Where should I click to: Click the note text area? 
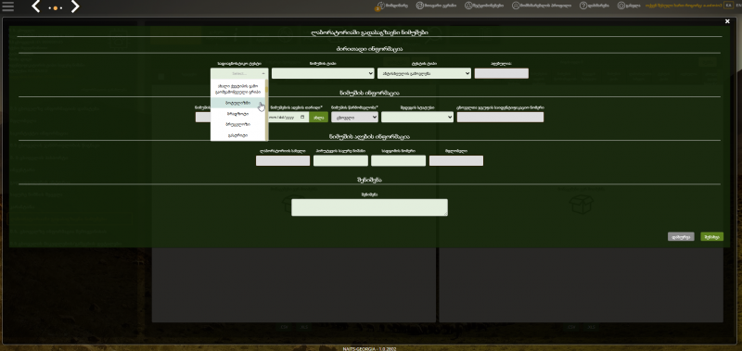[369, 207]
